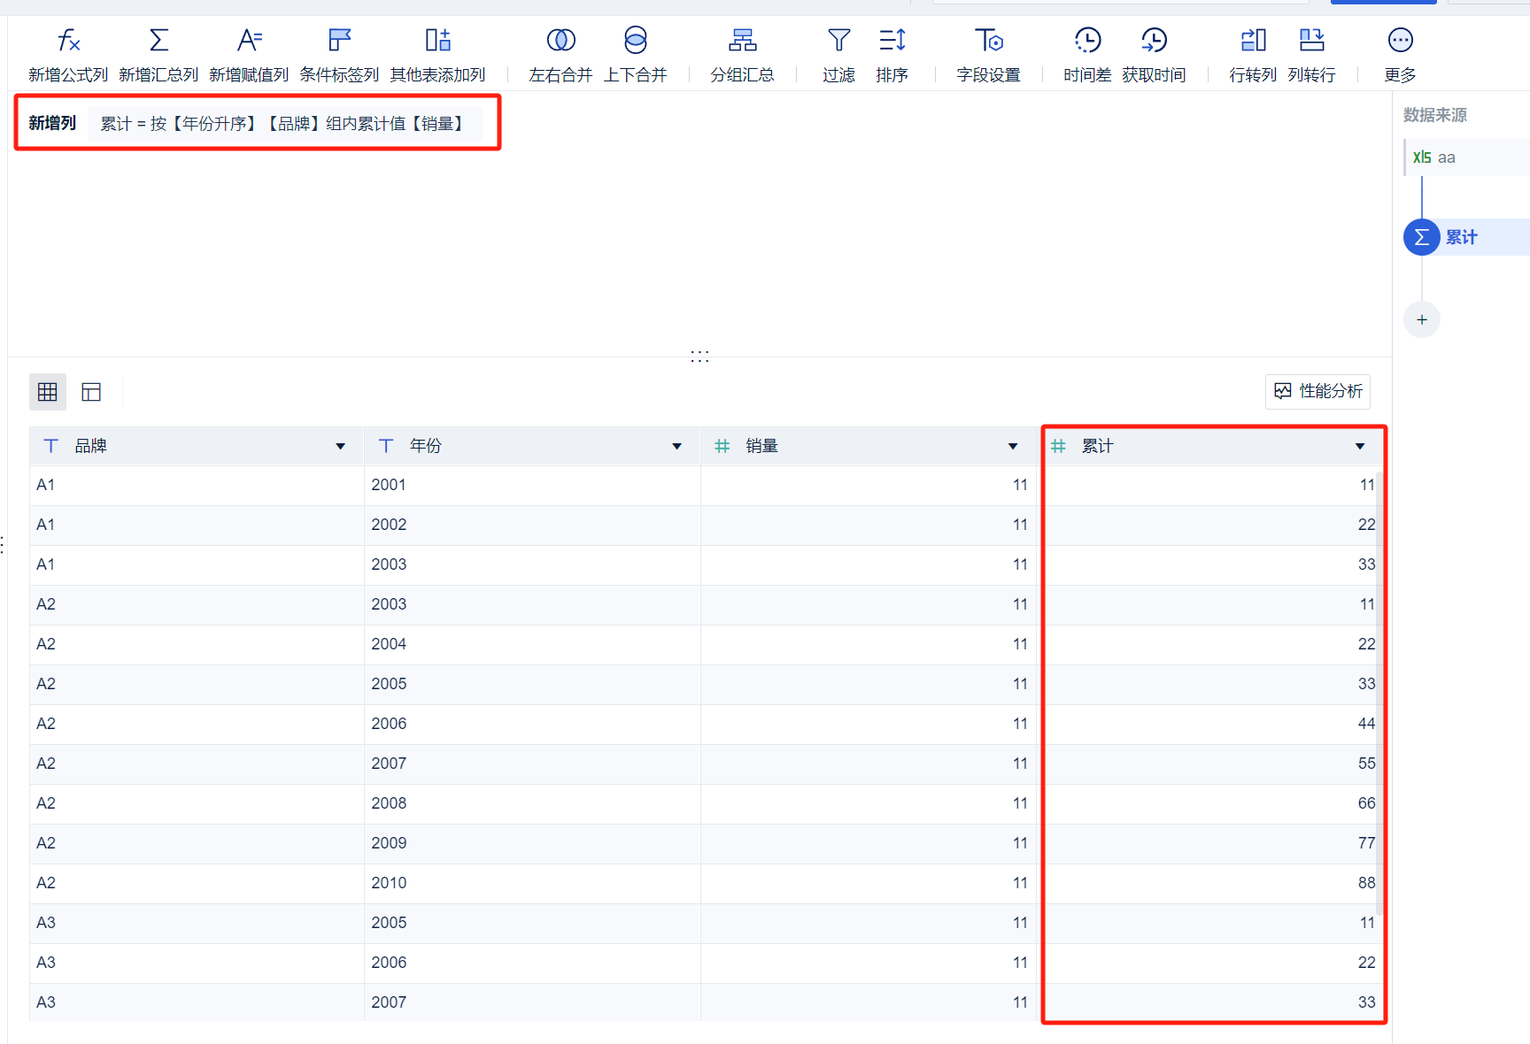Open the 年份 column dropdown arrow

tap(676, 447)
